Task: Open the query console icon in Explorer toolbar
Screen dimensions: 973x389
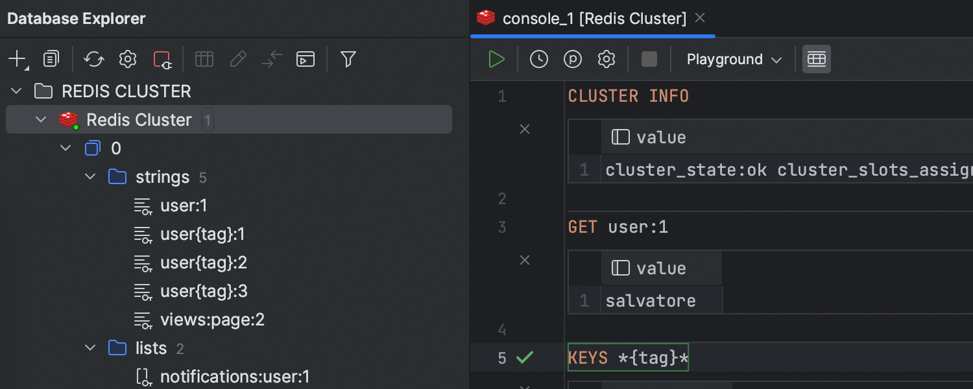Action: pos(305,60)
